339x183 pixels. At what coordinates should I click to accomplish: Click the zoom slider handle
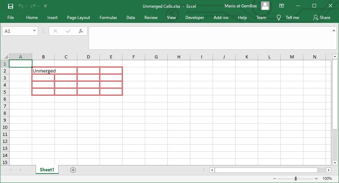click(x=296, y=178)
